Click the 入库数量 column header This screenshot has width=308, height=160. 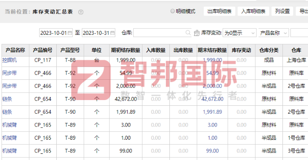(156, 50)
